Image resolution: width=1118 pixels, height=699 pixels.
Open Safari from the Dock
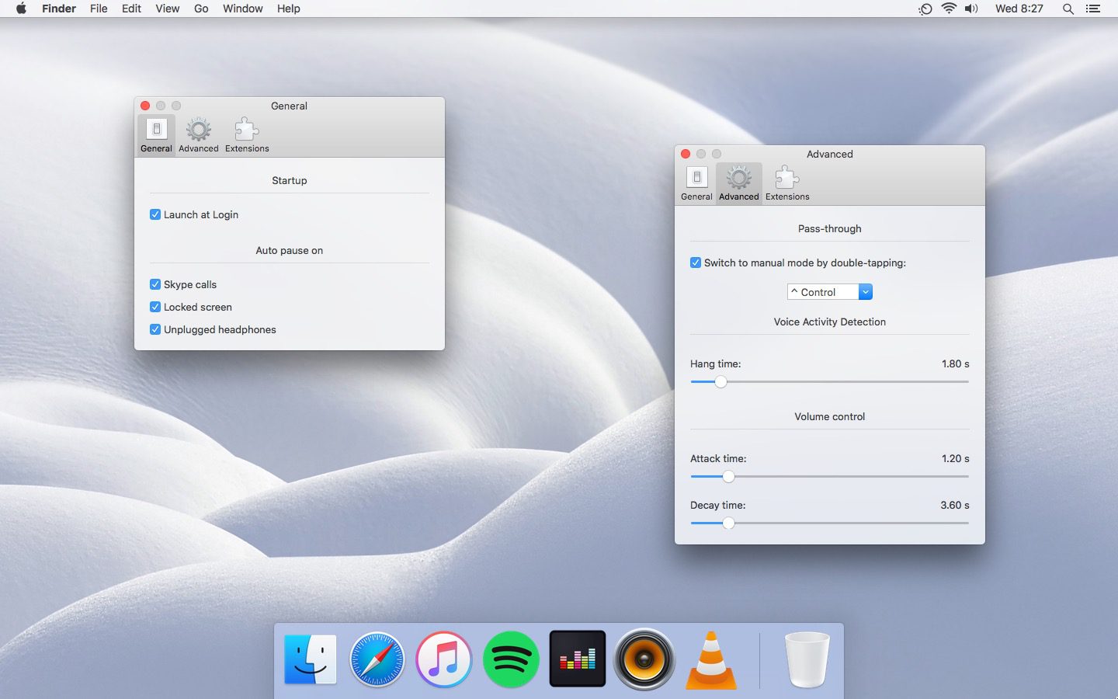coord(377,660)
